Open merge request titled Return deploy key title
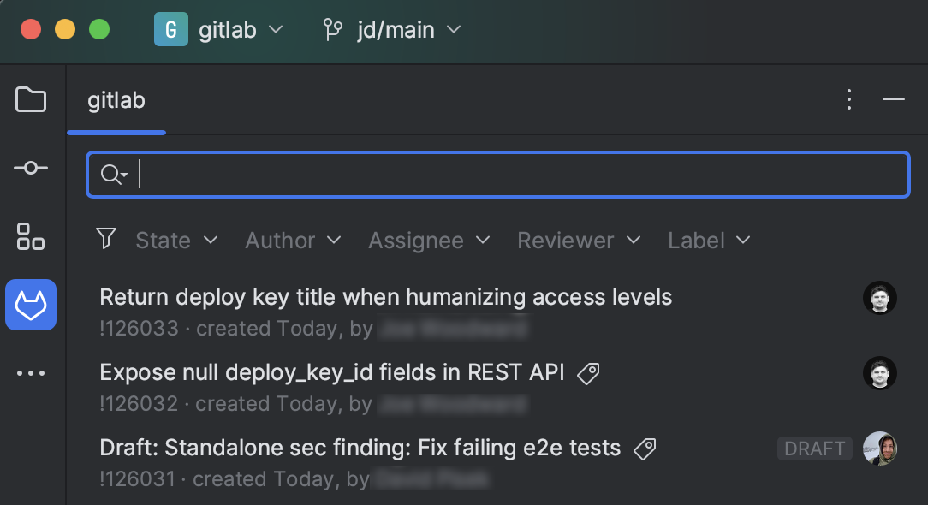The image size is (928, 505). click(x=385, y=297)
